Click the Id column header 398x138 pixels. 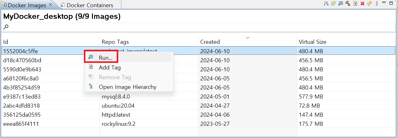(x=6, y=42)
